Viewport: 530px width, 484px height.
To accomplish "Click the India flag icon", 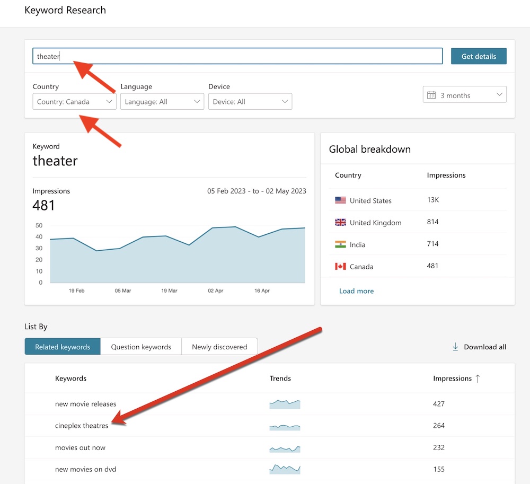I will pyautogui.click(x=340, y=244).
